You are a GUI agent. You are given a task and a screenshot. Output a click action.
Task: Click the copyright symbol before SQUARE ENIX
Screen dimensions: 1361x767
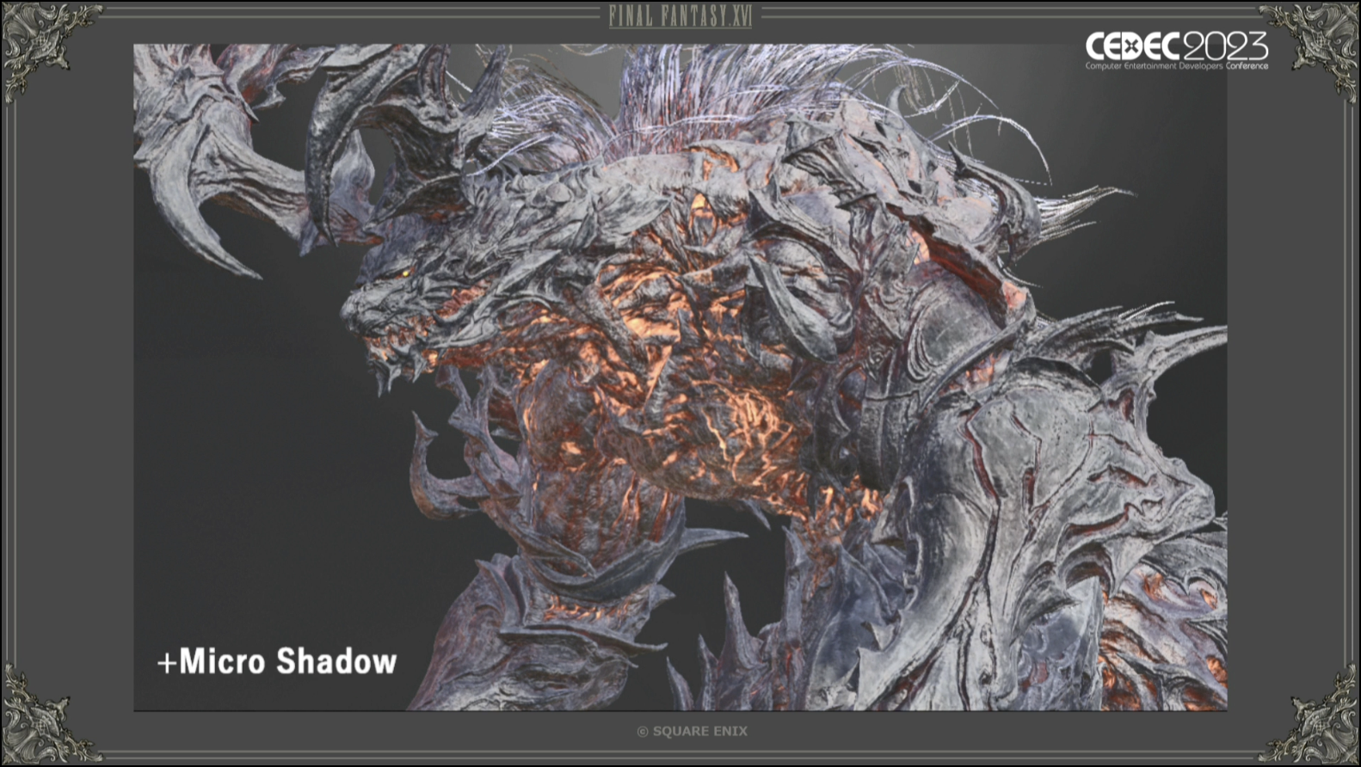pyautogui.click(x=642, y=732)
